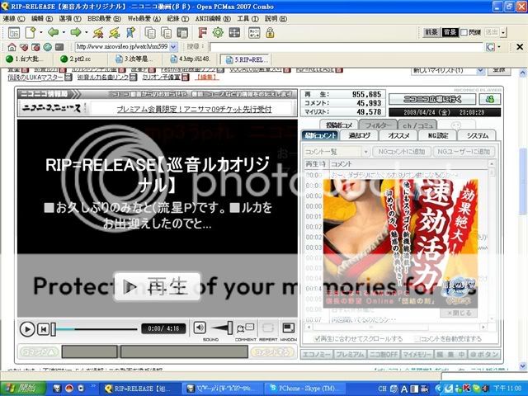Image resolution: width=528 pixels, height=396 pixels.
Task: Click the green back arrow in toolbar
Action: click(x=54, y=32)
